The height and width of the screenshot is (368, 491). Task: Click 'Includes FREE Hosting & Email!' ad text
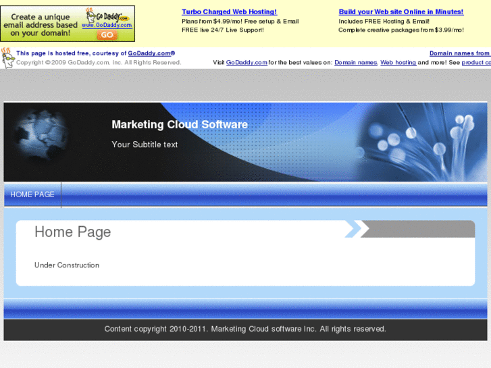coord(384,22)
